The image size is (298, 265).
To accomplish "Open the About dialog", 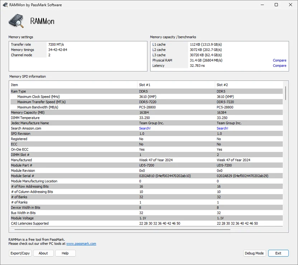I will click(43, 253).
